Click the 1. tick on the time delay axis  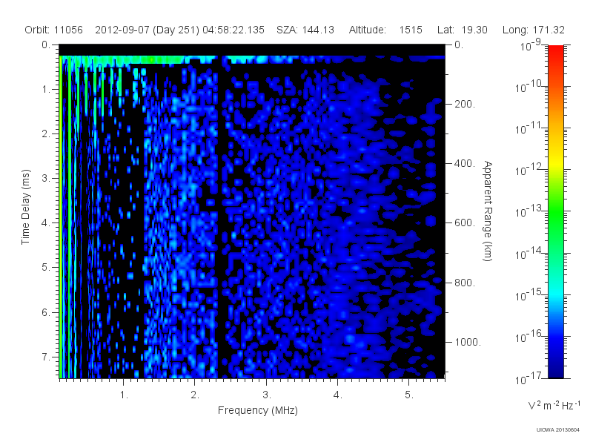pos(46,89)
